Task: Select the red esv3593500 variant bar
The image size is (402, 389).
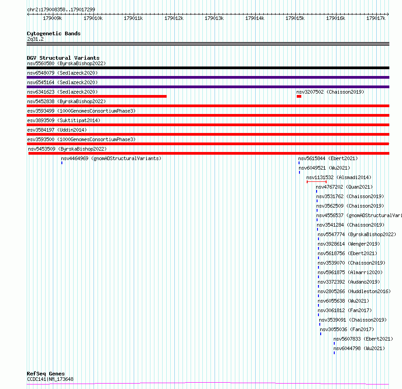Action: pyautogui.click(x=208, y=144)
